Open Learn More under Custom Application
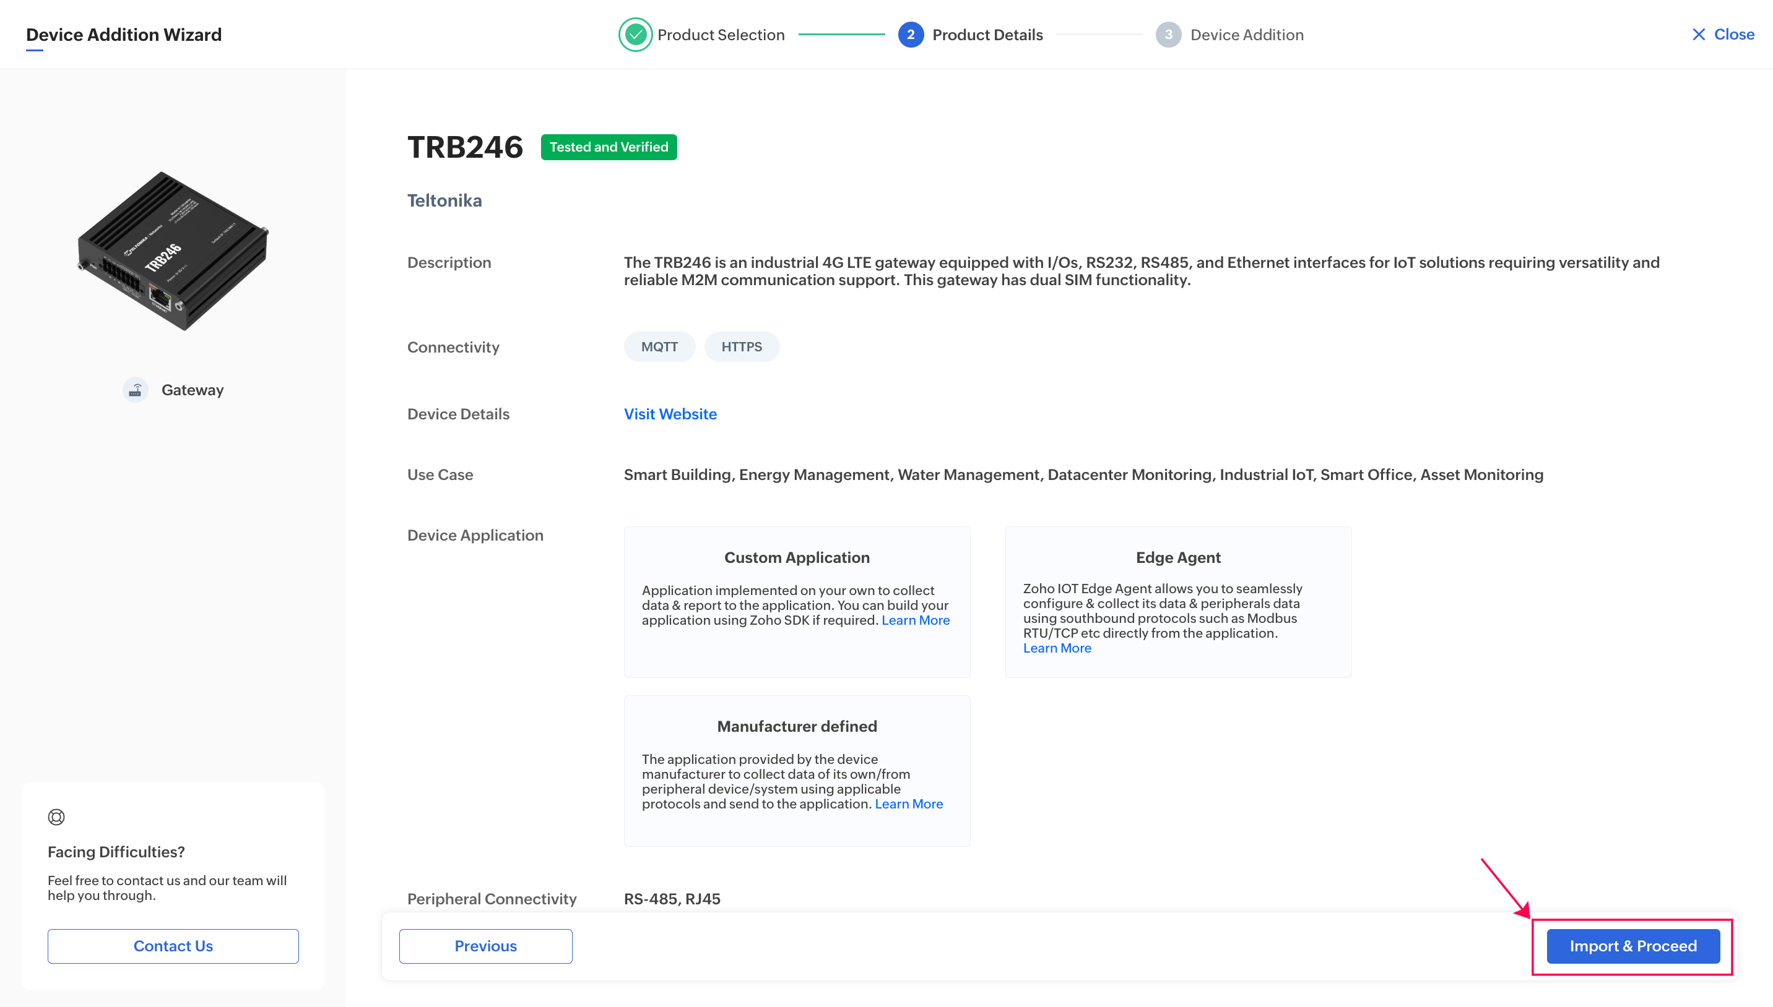The height and width of the screenshot is (1007, 1773). tap(915, 620)
